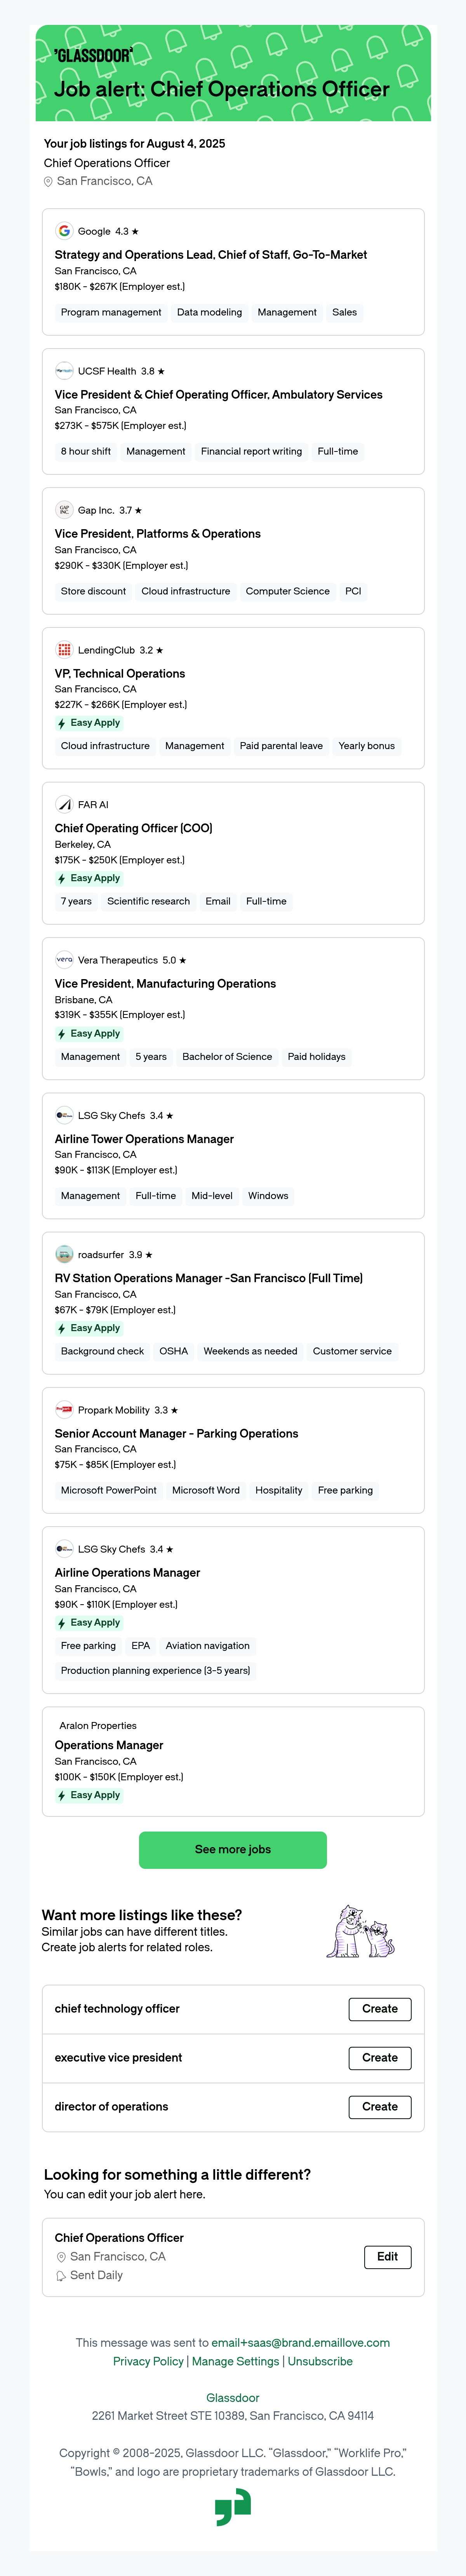Create alert for executive vice president
Screen dimensions: 466x2576
coord(380,2058)
